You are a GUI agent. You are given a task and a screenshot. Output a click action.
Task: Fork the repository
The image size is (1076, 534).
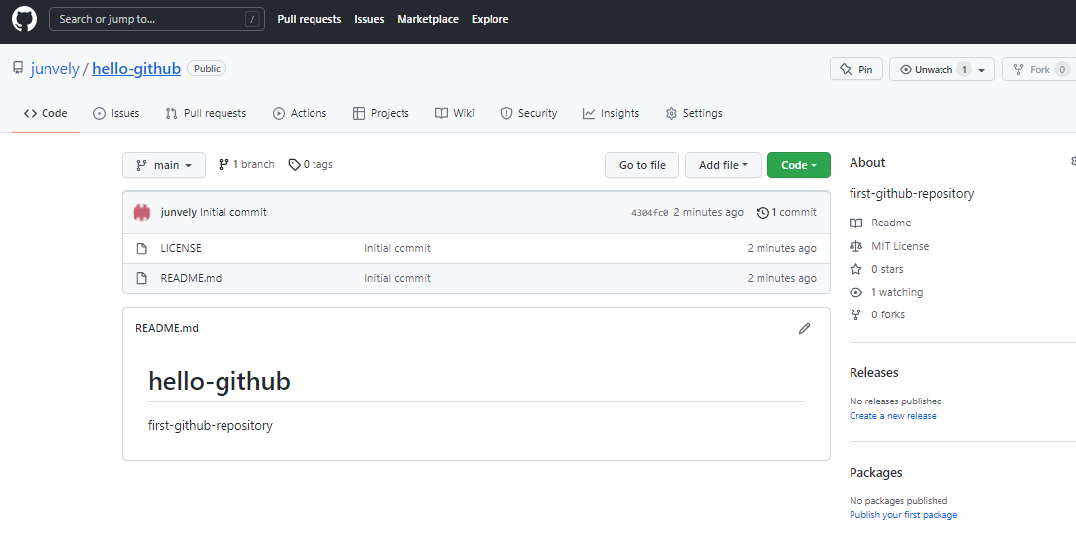(1039, 69)
